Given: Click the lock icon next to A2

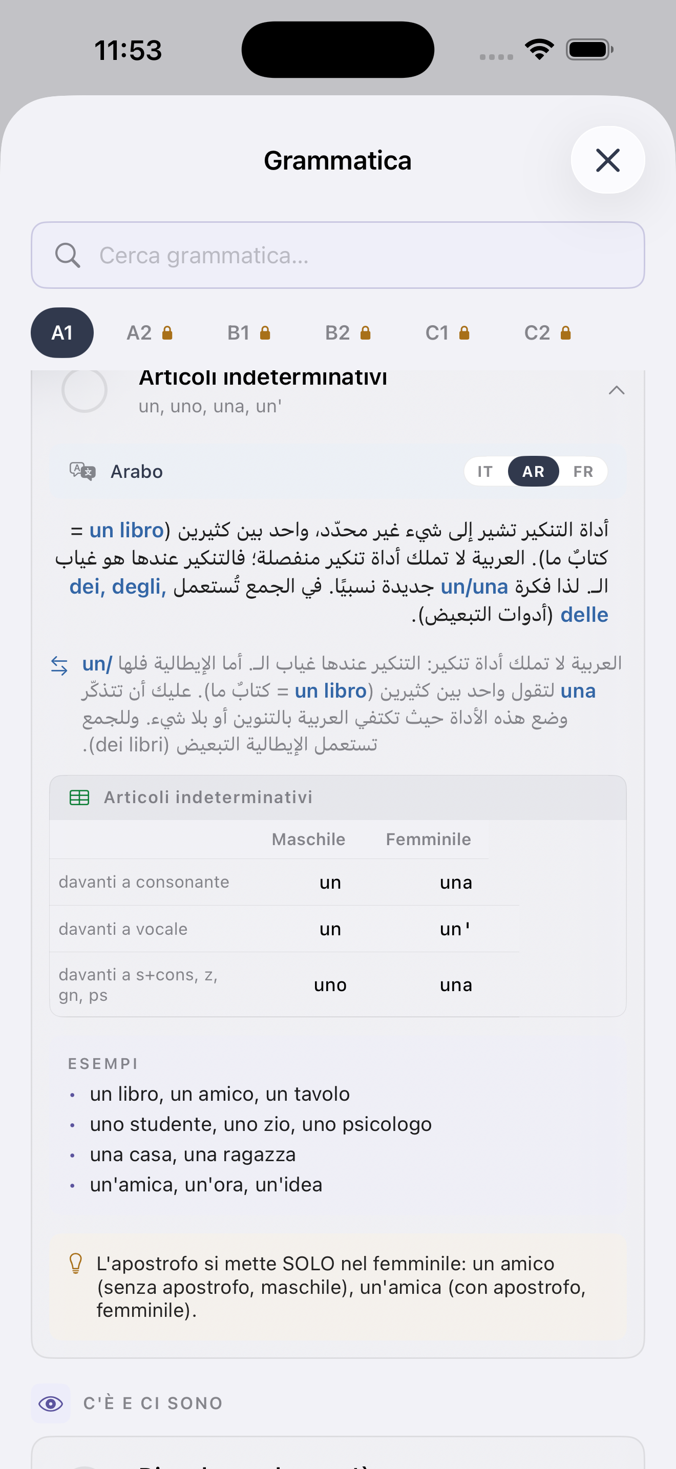Looking at the screenshot, I should click(167, 332).
